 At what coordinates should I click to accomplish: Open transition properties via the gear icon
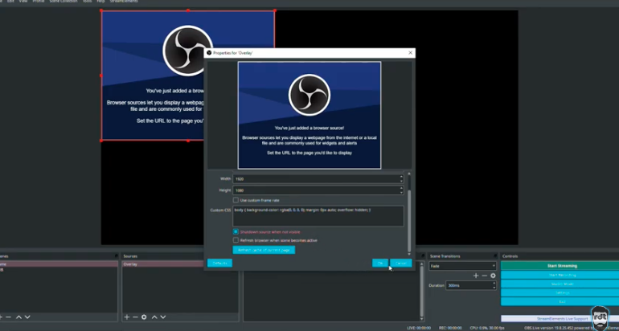(493, 276)
